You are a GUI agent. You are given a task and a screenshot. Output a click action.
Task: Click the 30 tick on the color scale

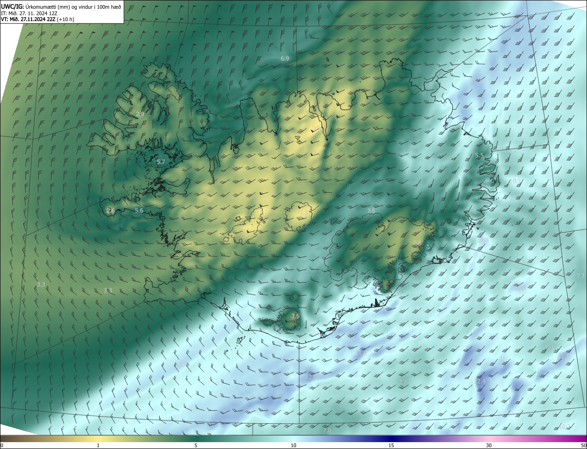point(489,445)
